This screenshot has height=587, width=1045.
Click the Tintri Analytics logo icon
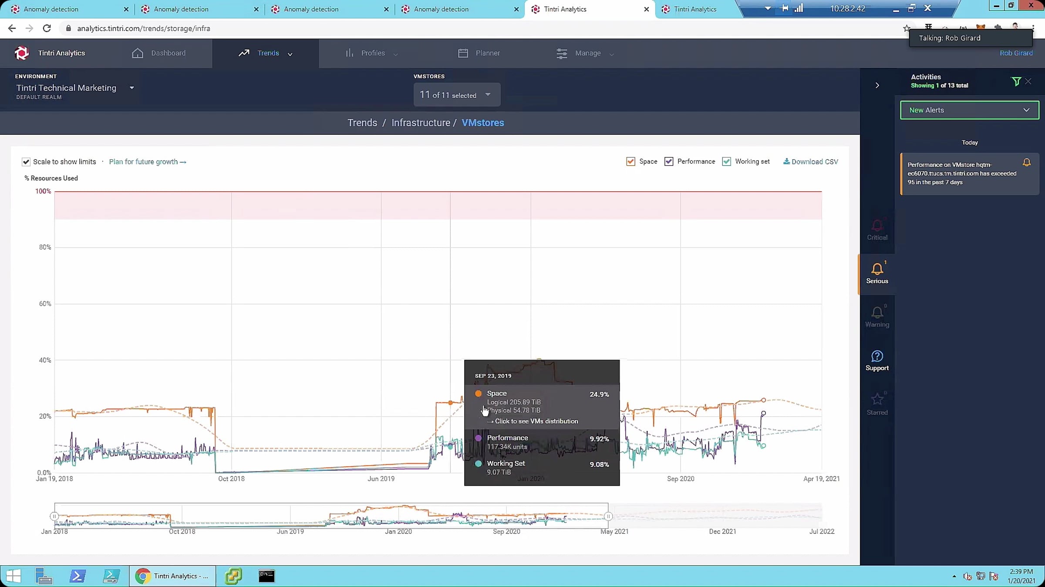tap(21, 53)
